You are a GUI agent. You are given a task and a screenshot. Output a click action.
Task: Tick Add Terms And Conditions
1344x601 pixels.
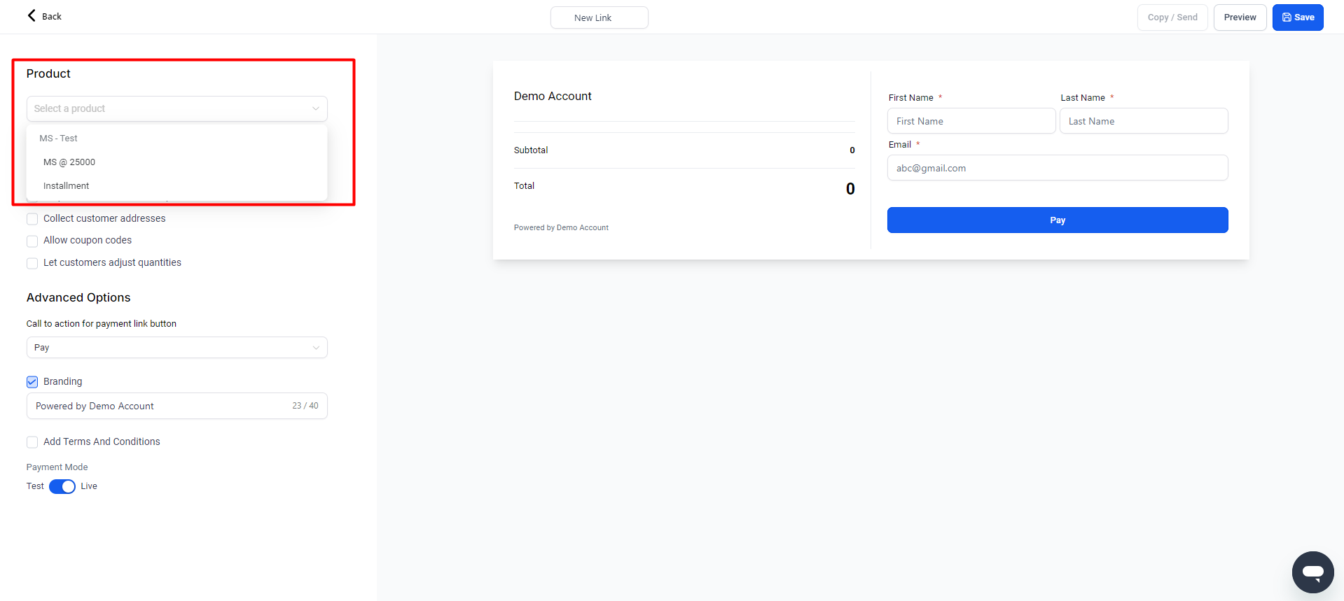[x=32, y=442]
